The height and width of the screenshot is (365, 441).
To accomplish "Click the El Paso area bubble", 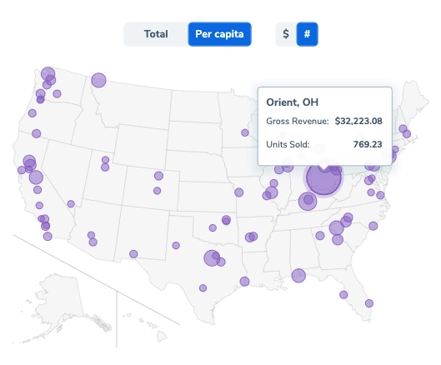I will click(x=133, y=254).
